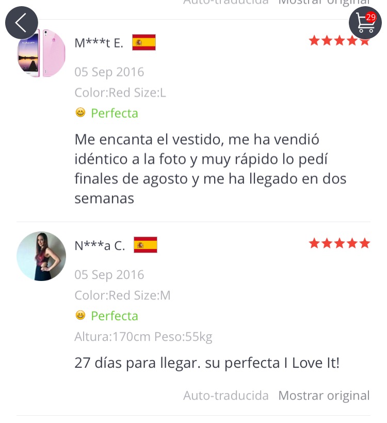Open M***t E.'s phone case avatar
This screenshot has height=423, width=387.
click(41, 53)
